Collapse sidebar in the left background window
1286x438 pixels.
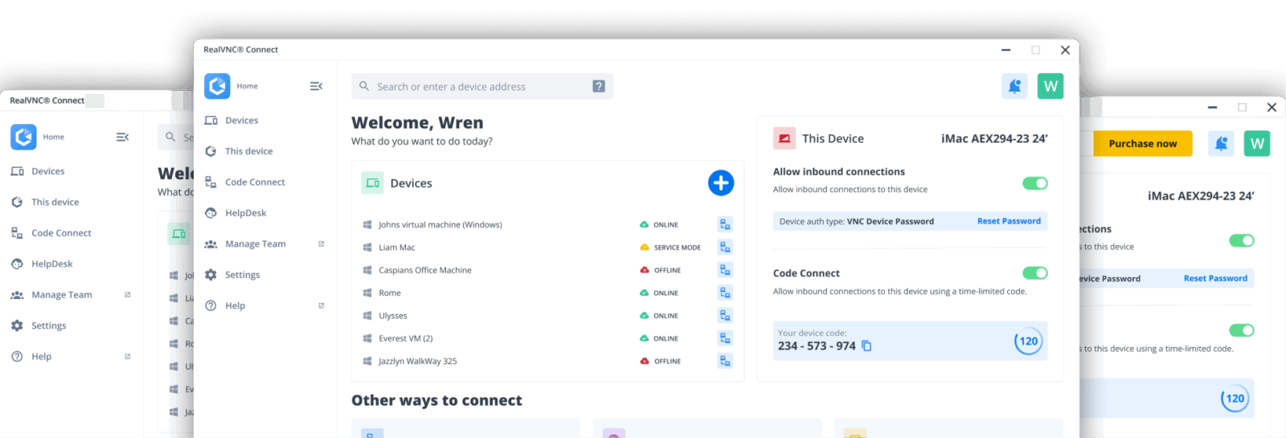tap(122, 137)
